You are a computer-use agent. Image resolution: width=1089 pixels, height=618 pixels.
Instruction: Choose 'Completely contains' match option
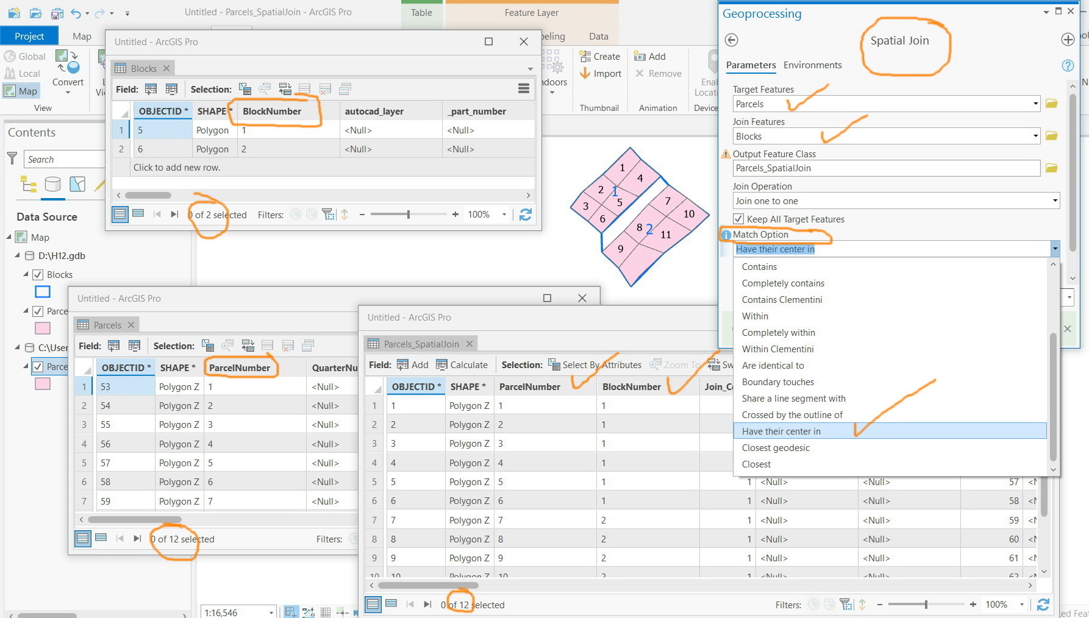coord(890,283)
